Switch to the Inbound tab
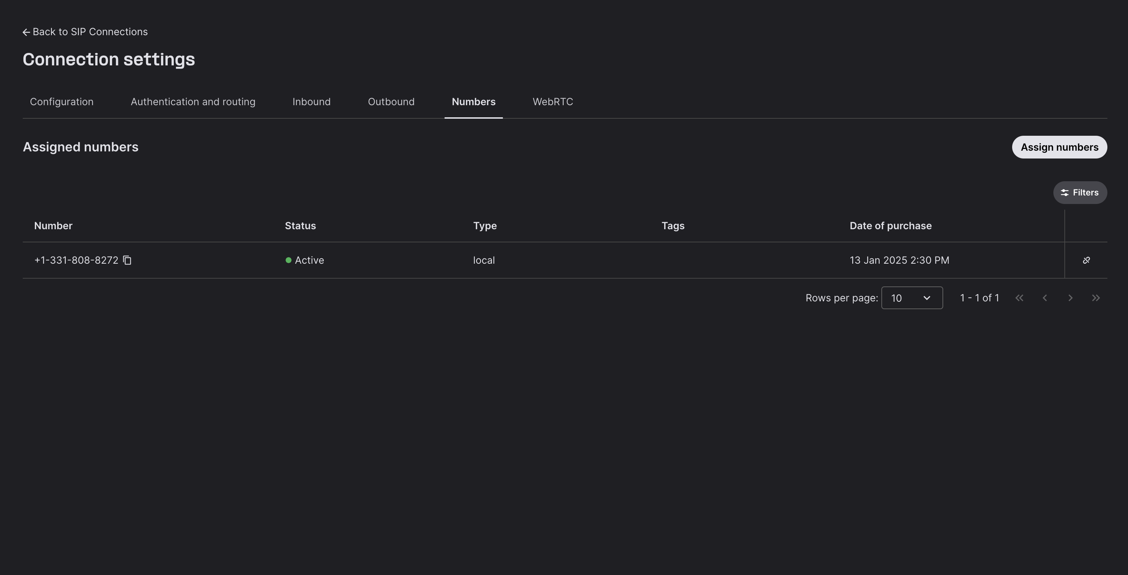 tap(311, 102)
